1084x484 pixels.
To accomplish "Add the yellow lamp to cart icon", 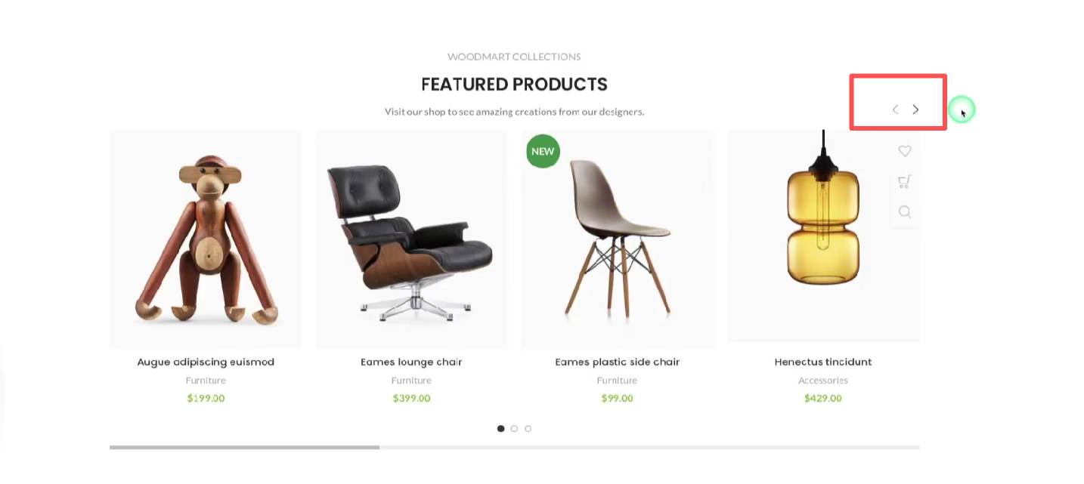I will (905, 181).
